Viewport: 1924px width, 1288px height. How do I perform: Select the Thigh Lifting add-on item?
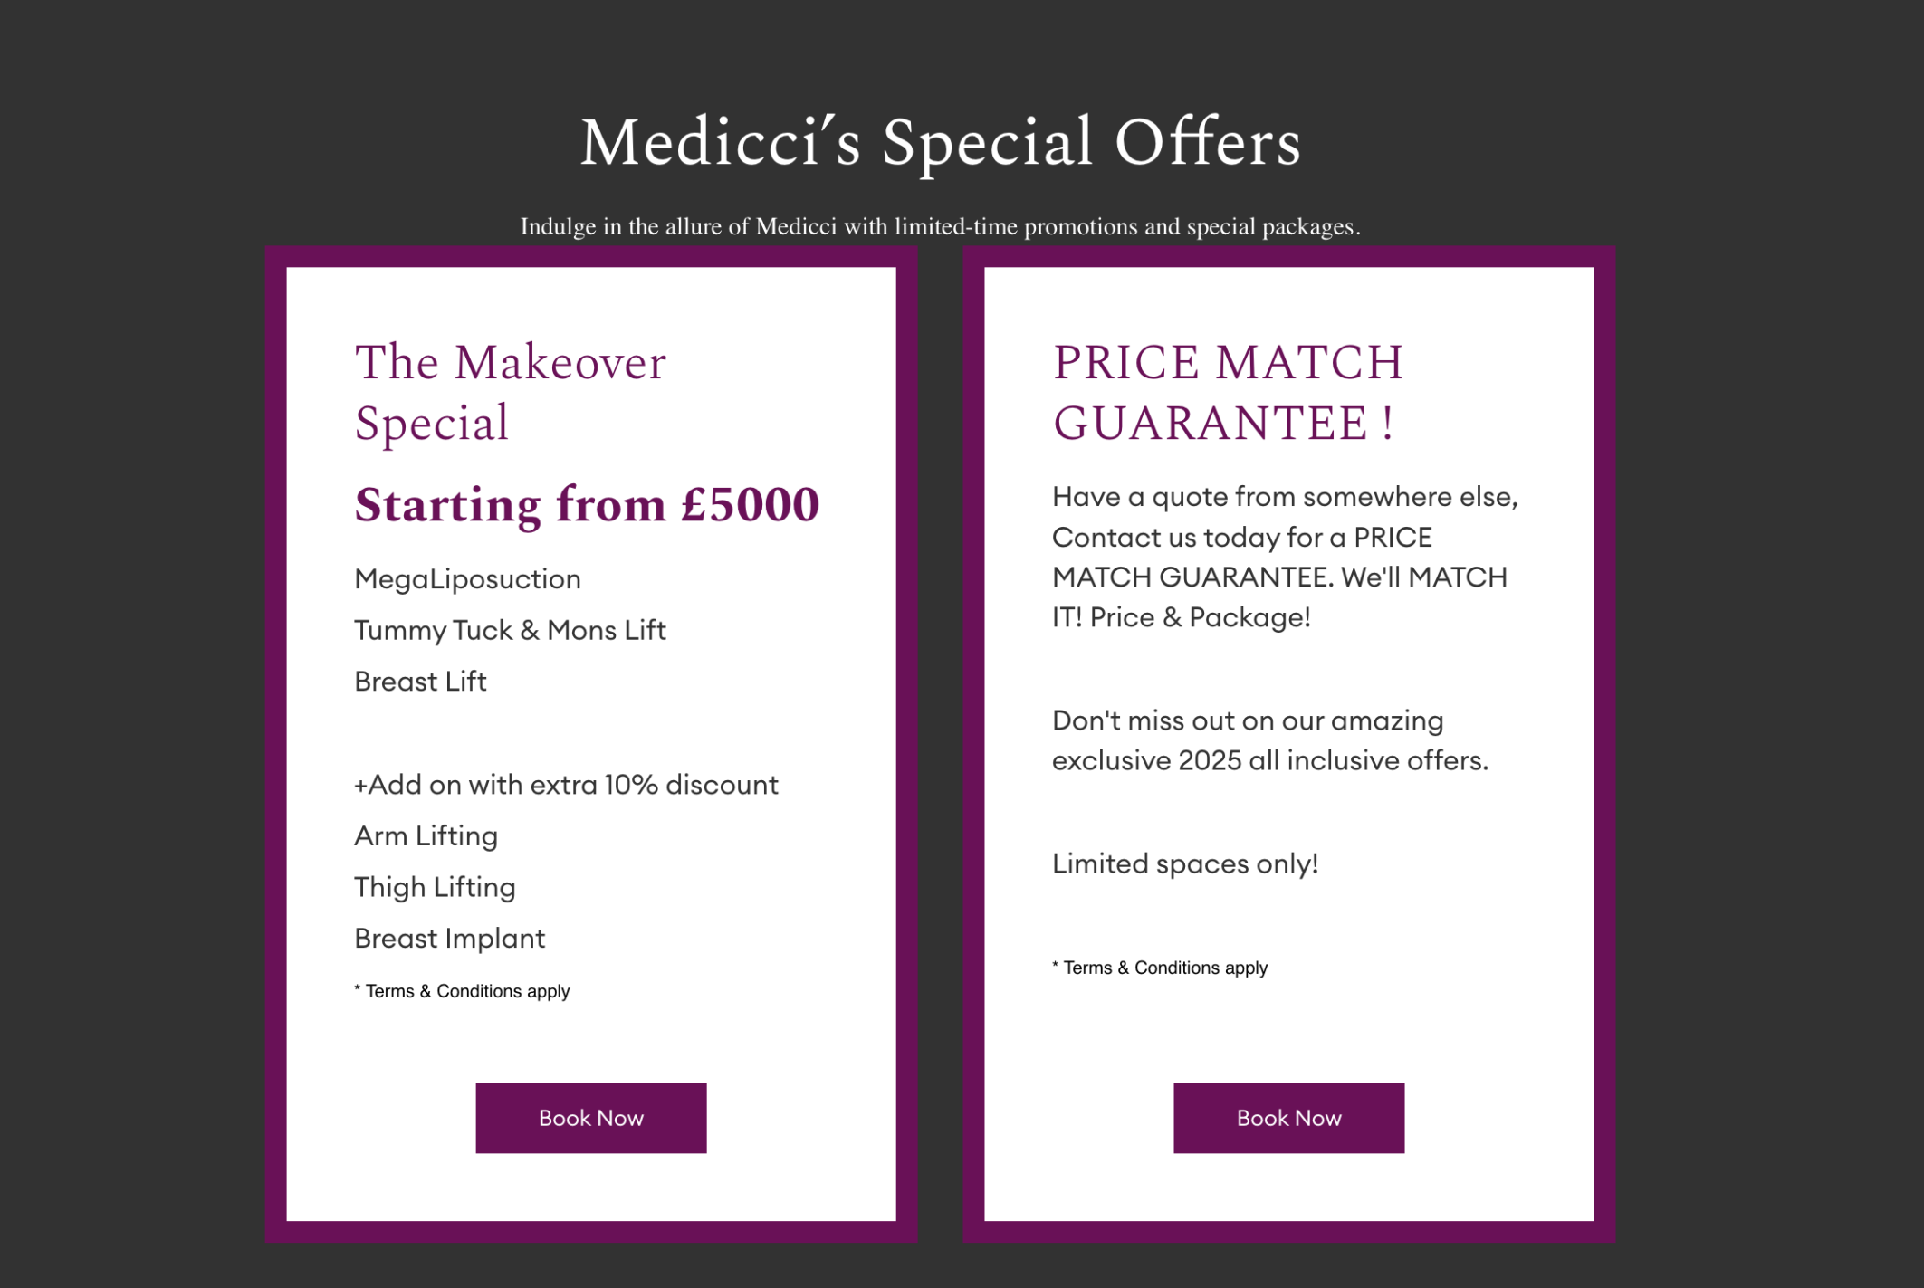(x=435, y=887)
